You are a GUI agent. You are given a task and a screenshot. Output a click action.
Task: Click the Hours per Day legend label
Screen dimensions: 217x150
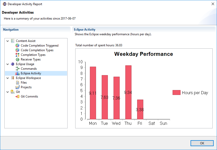point(195,93)
